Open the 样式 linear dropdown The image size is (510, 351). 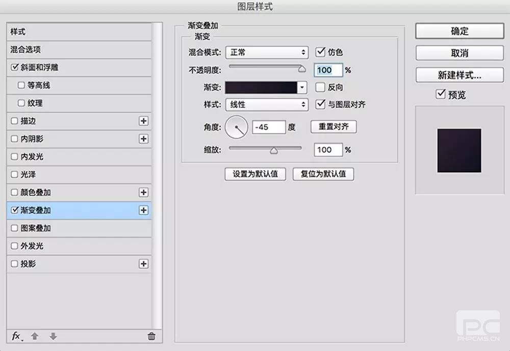267,104
